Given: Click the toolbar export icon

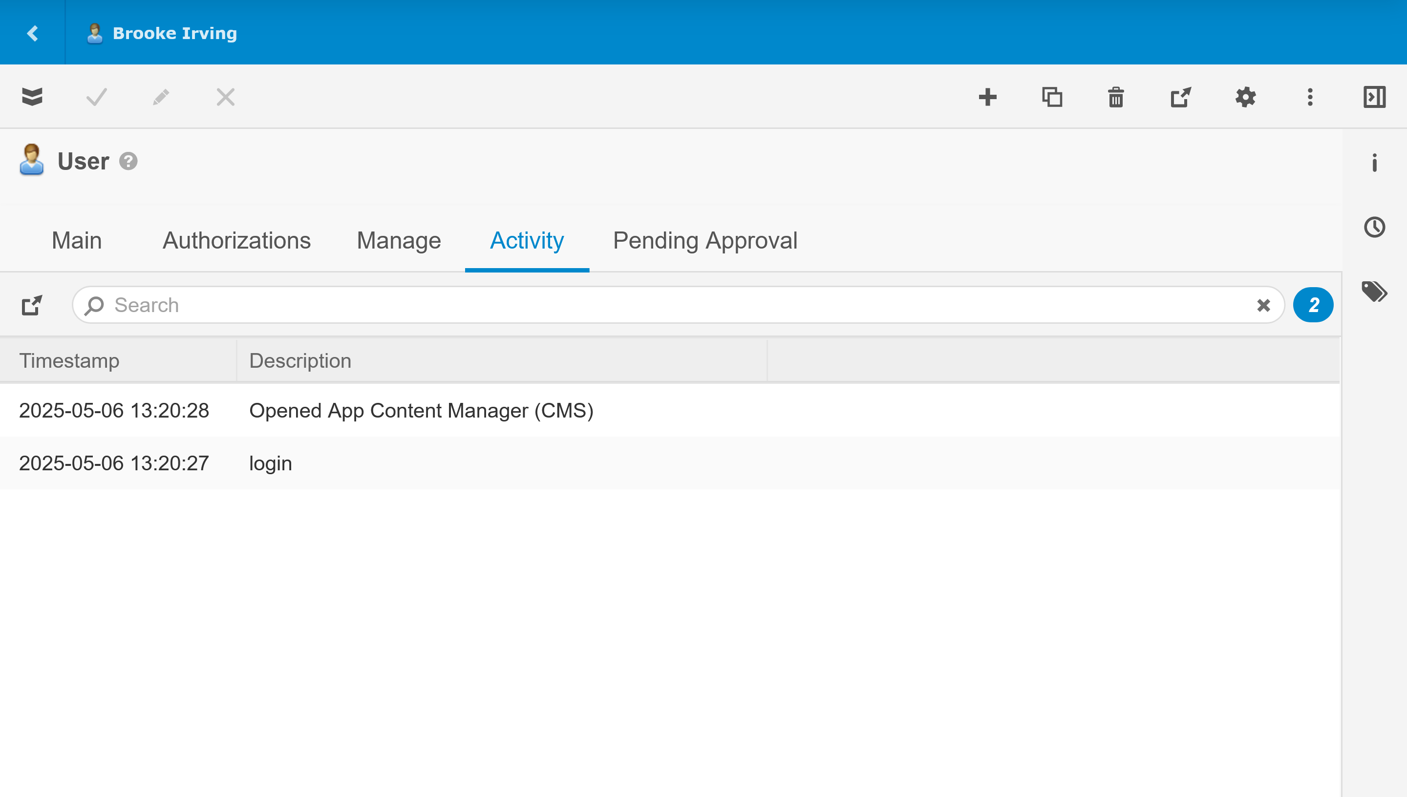Looking at the screenshot, I should tap(1181, 97).
